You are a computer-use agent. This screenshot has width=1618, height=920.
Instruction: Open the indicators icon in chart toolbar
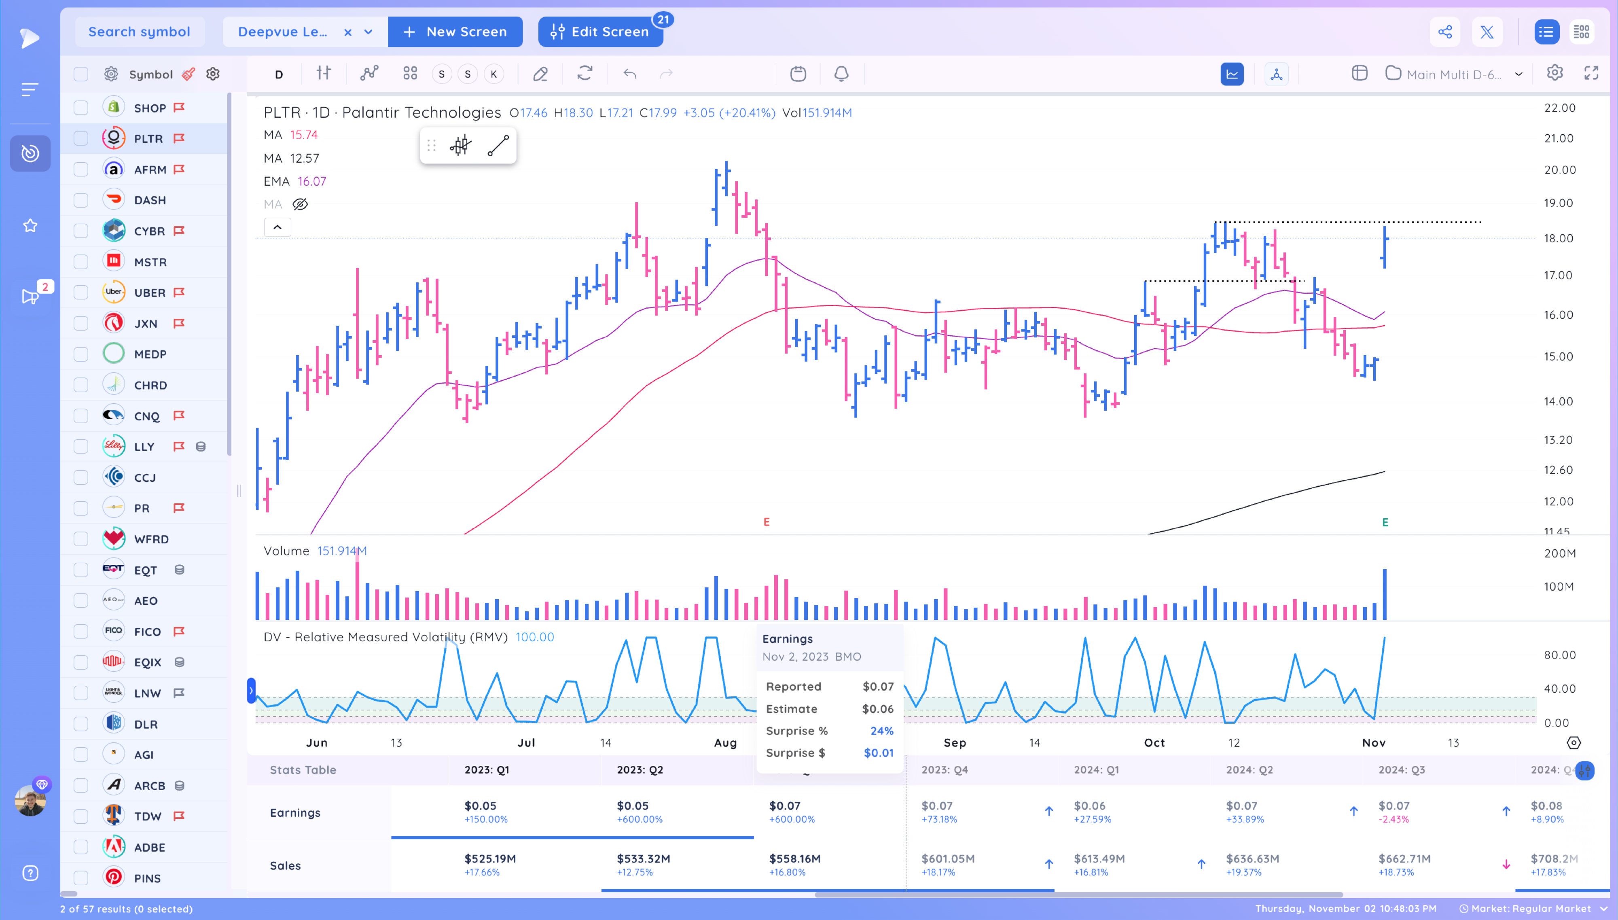369,73
